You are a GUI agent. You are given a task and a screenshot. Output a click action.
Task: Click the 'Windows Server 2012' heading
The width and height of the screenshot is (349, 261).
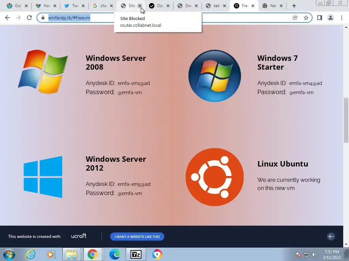coord(116,163)
